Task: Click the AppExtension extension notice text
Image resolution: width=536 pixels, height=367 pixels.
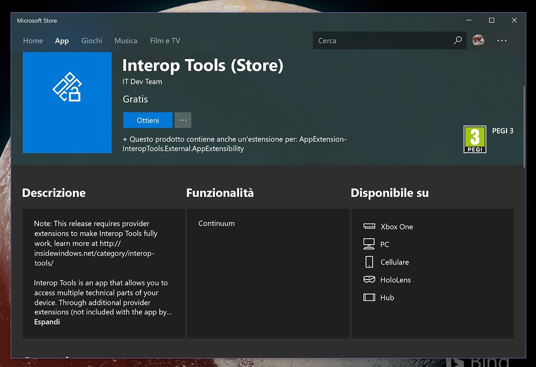Action: point(235,144)
